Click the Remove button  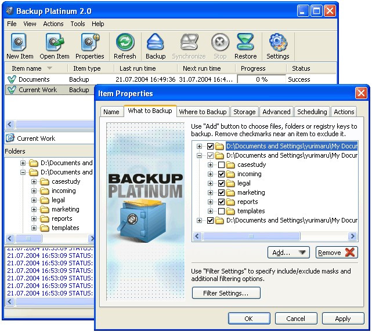pyautogui.click(x=337, y=253)
